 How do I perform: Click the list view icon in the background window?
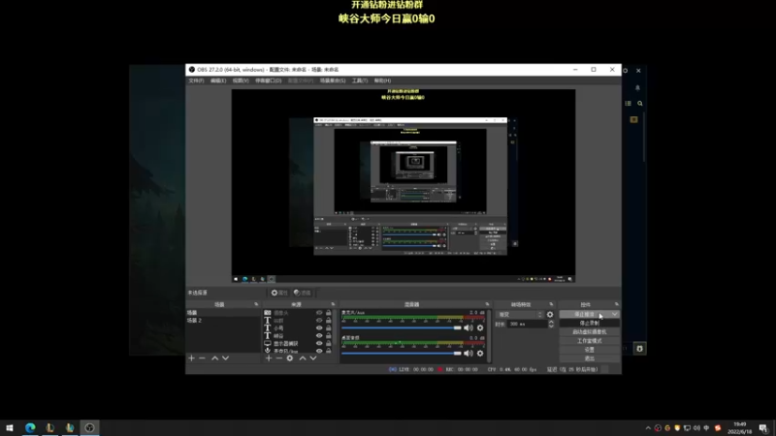(628, 104)
